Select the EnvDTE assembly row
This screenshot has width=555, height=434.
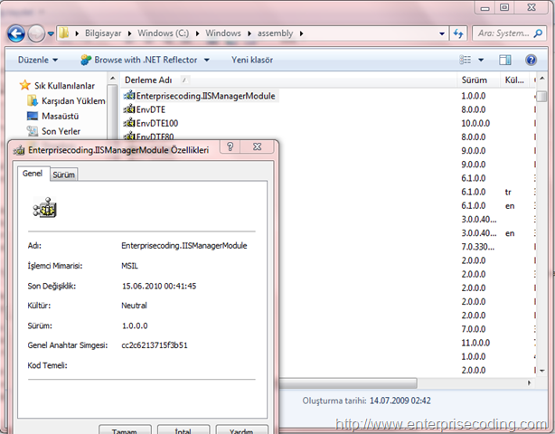point(150,109)
